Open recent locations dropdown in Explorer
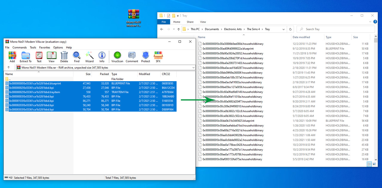The image size is (382, 188). 174,29
